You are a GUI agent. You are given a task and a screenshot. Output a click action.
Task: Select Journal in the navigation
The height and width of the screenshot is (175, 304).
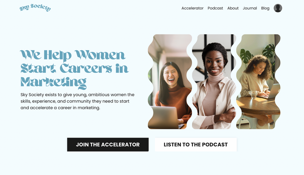point(250,8)
